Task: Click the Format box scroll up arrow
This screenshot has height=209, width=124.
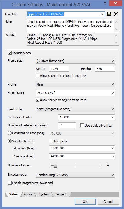Action: pos(116,35)
